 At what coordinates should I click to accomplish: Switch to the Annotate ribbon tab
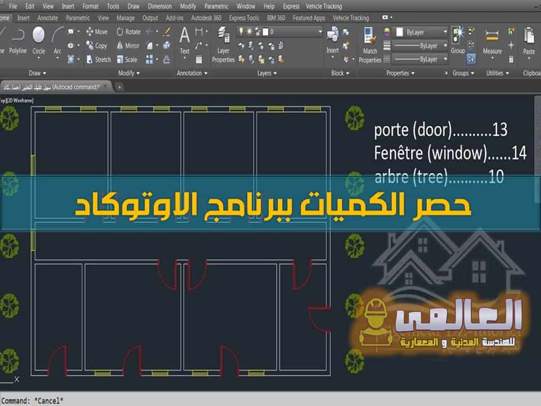point(47,18)
